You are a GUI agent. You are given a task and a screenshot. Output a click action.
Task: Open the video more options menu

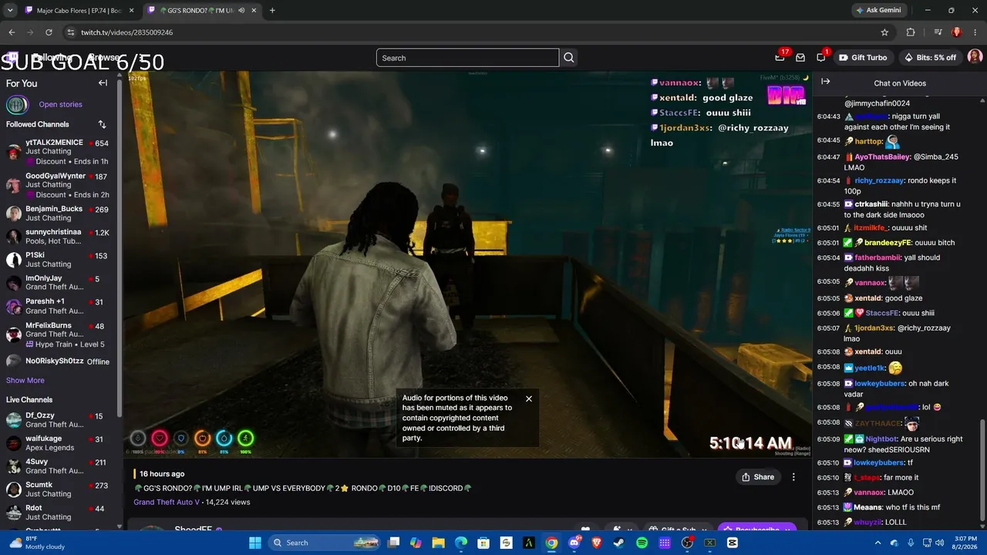tap(793, 477)
